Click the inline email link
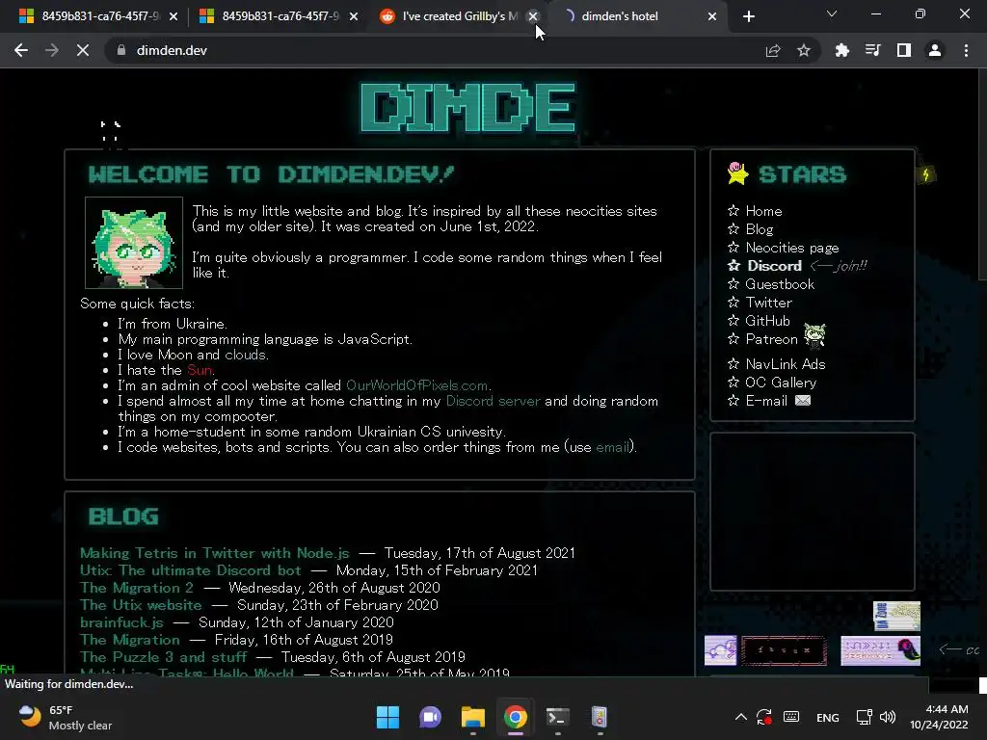The height and width of the screenshot is (740, 987). (x=612, y=447)
